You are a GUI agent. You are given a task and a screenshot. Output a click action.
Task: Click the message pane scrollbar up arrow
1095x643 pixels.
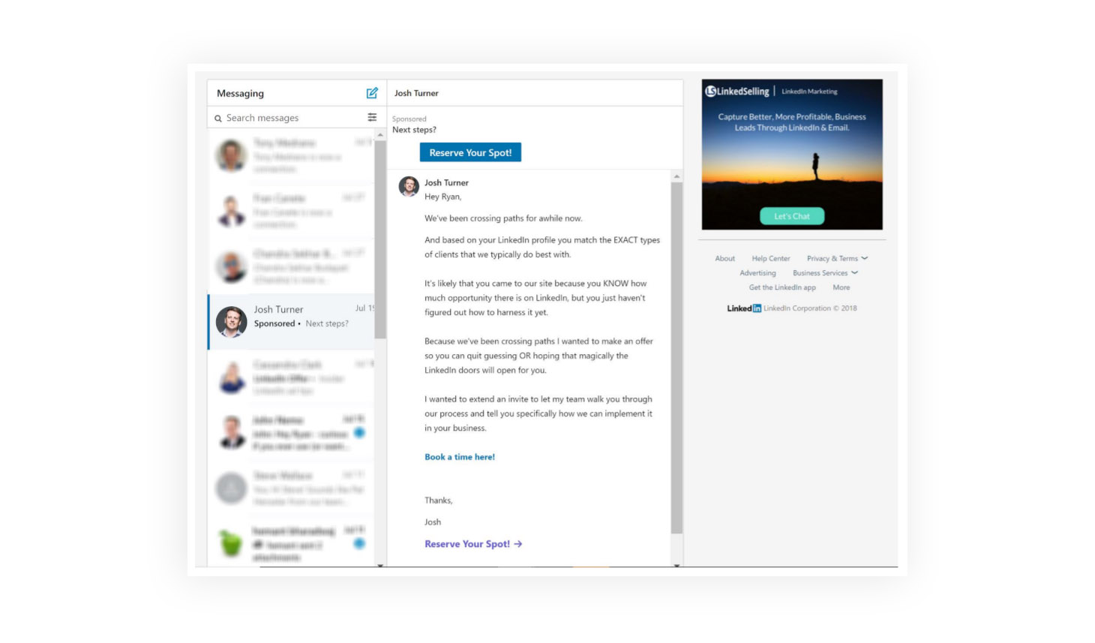click(x=676, y=176)
